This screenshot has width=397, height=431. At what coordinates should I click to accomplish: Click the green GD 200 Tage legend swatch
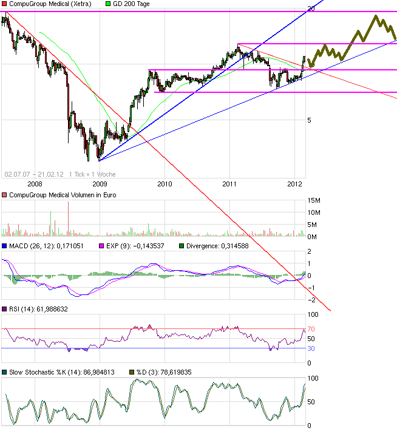[108, 4]
